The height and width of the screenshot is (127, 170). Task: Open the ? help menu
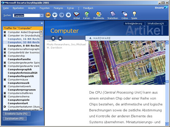[79, 8]
